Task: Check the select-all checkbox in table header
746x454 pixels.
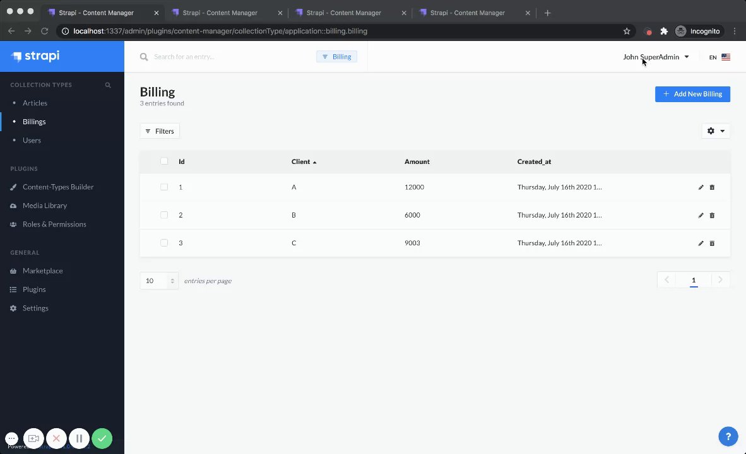Action: tap(164, 161)
